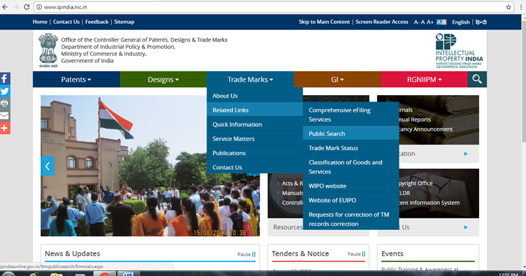Share page via Twitter sidebar icon
The width and height of the screenshot is (526, 276).
tap(5, 91)
